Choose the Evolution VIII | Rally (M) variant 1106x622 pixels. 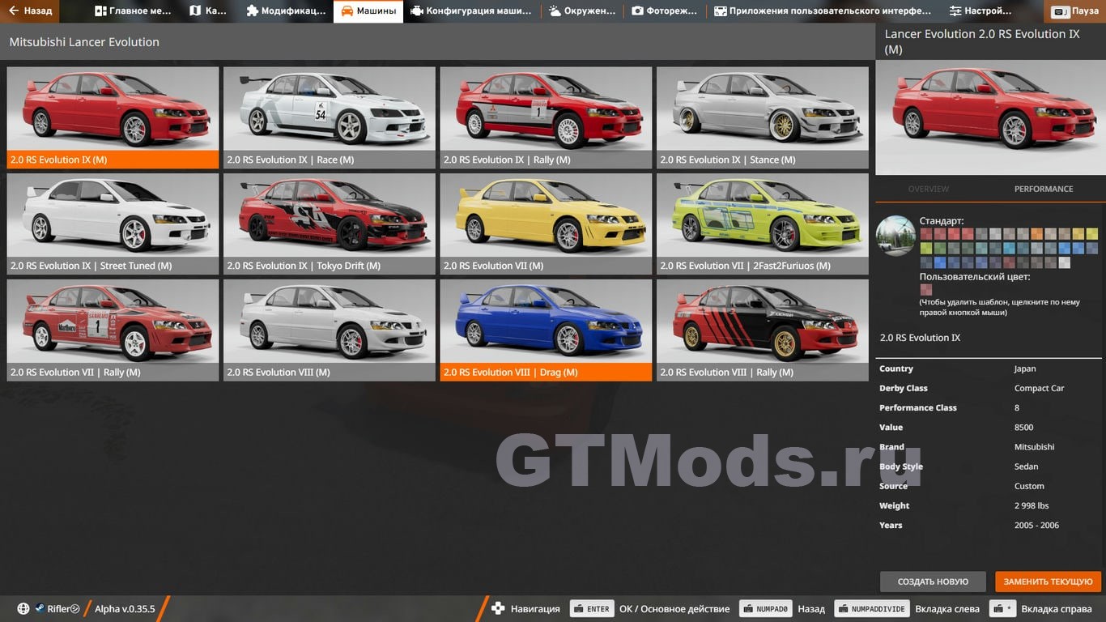point(763,330)
